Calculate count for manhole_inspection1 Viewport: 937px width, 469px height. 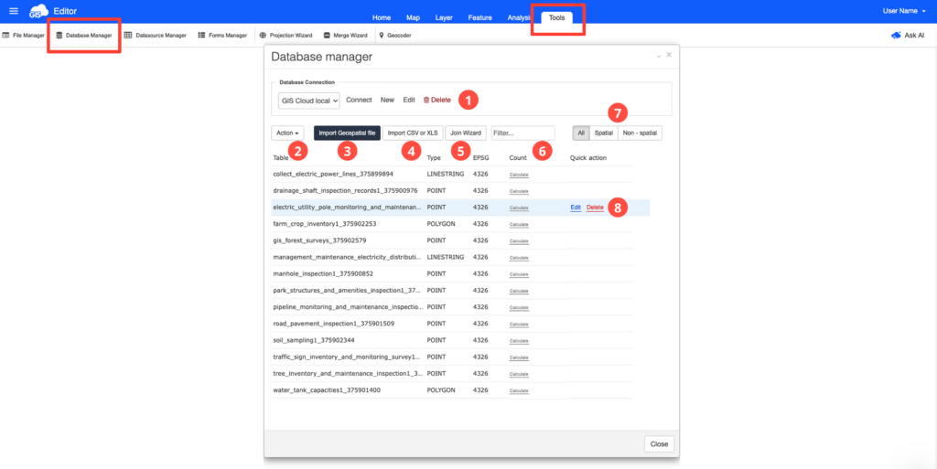(519, 274)
